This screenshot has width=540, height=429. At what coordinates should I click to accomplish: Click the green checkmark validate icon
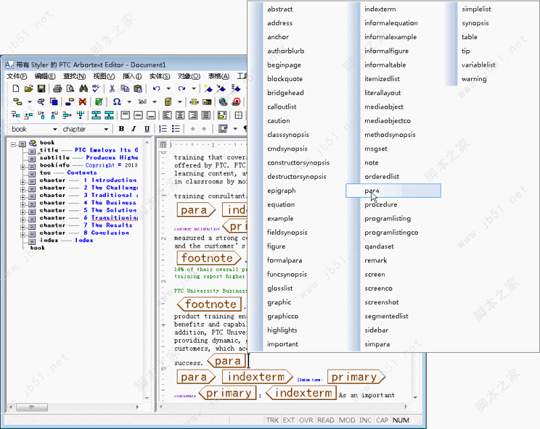[99, 102]
